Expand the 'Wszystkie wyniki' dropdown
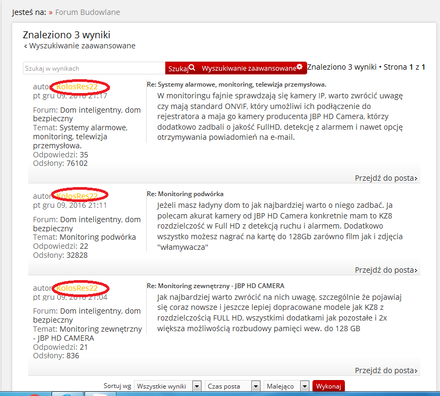The height and width of the screenshot is (396, 440). 167,386
